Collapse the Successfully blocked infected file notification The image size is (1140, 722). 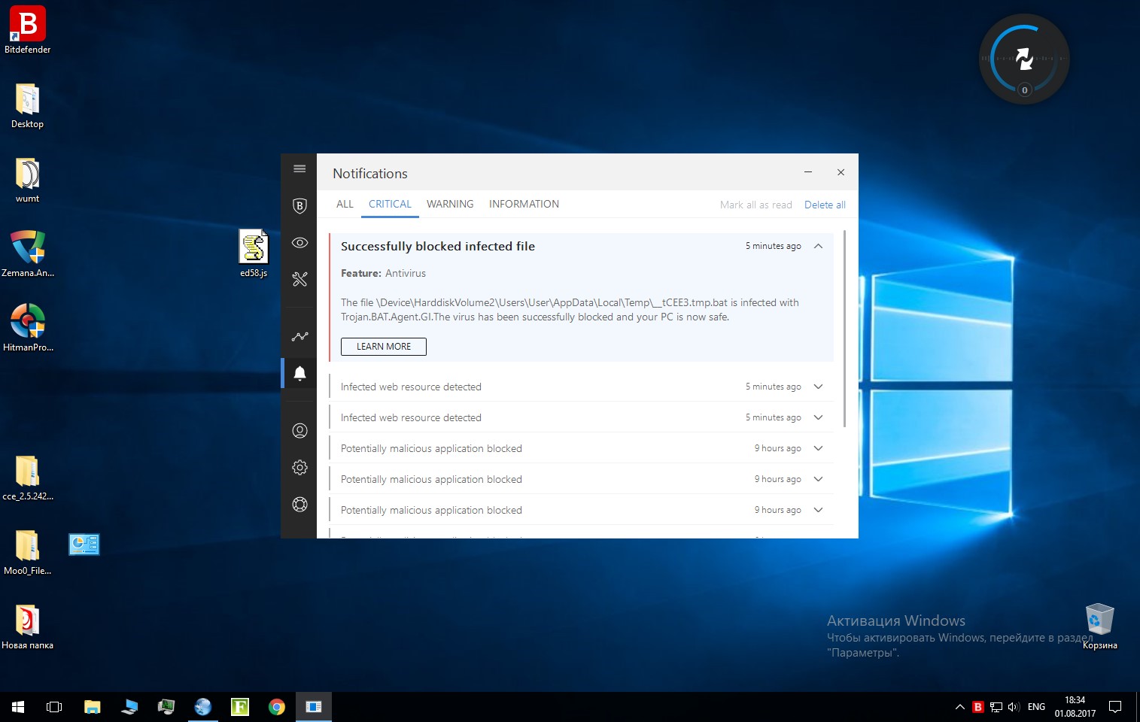click(x=818, y=246)
